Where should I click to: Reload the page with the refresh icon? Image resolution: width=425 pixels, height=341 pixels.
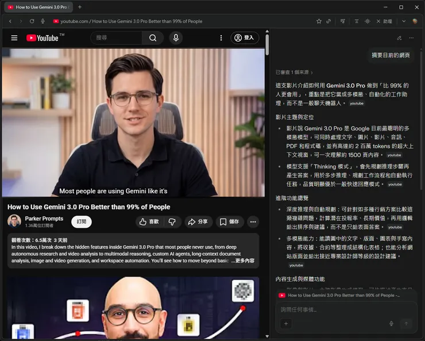coord(32,21)
